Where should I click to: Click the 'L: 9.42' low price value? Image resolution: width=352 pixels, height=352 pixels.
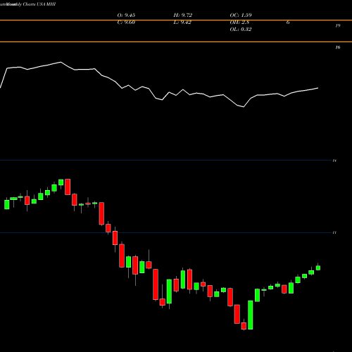pyautogui.click(x=182, y=23)
